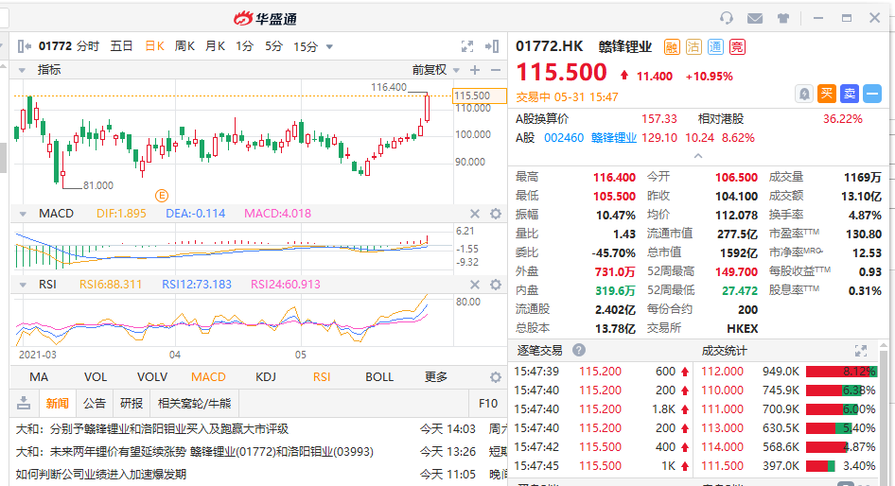Click the trades panel vertical scrollbar
This screenshot has width=895, height=486.
click(x=883, y=416)
